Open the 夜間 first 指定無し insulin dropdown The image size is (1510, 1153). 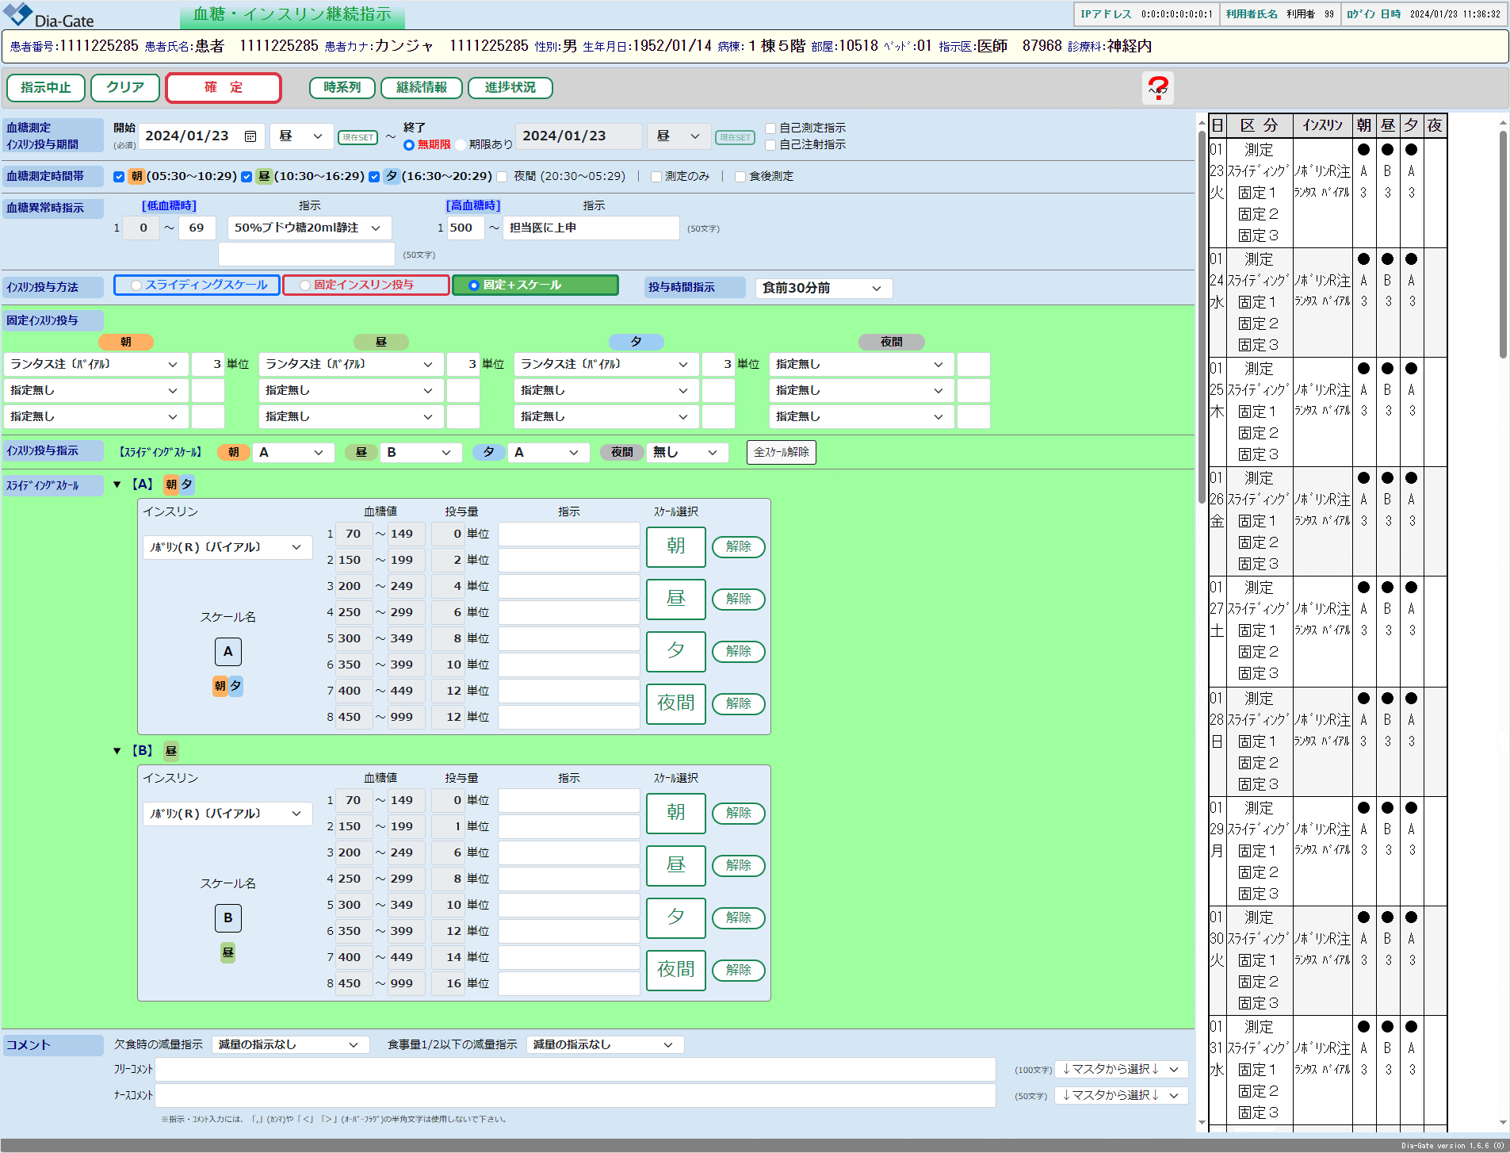point(861,365)
